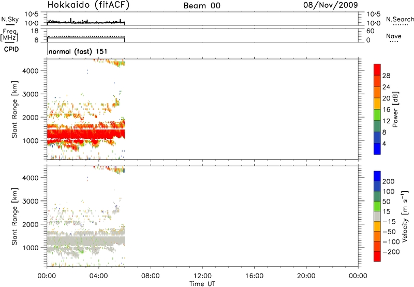Click the '18' frequency axis tick label
This screenshot has height=287, width=414.
[x=35, y=31]
